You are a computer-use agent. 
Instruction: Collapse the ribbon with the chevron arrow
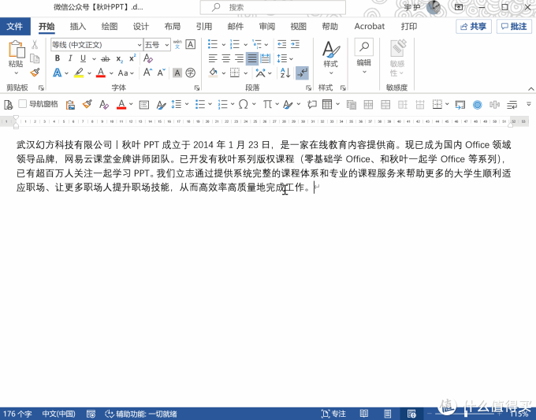pyautogui.click(x=530, y=89)
